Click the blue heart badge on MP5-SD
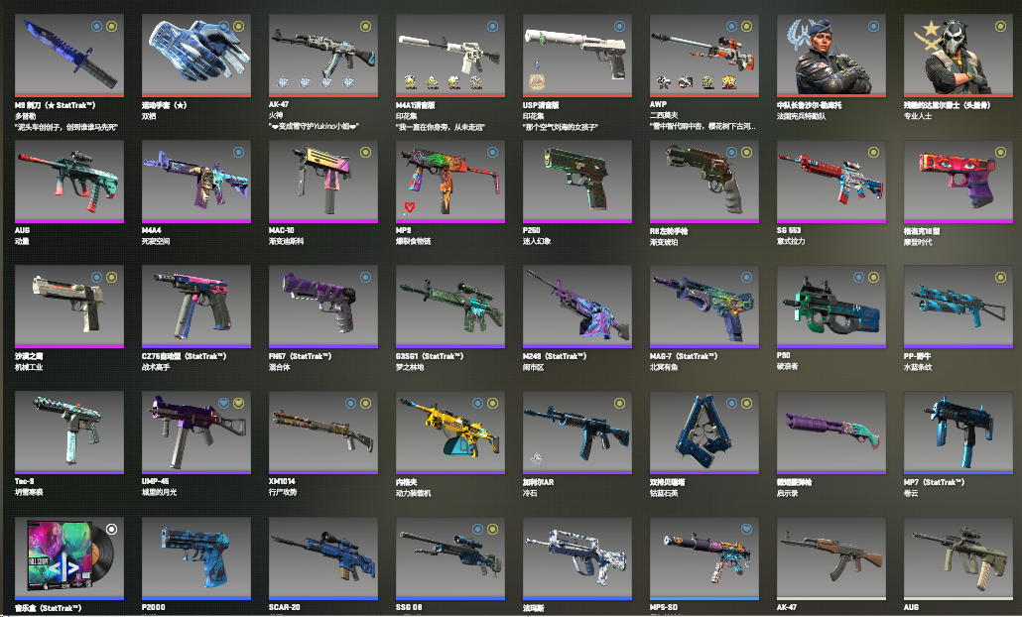Image resolution: width=1022 pixels, height=617 pixels. click(x=747, y=529)
